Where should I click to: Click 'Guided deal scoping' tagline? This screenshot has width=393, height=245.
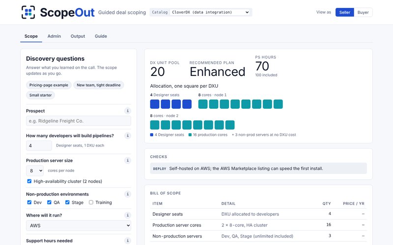point(122,12)
